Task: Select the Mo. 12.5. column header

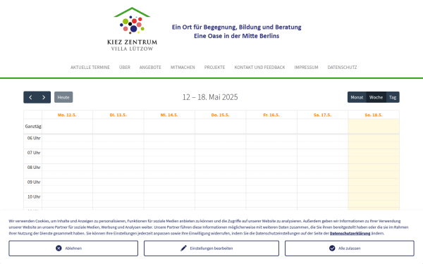Action: 67,115
